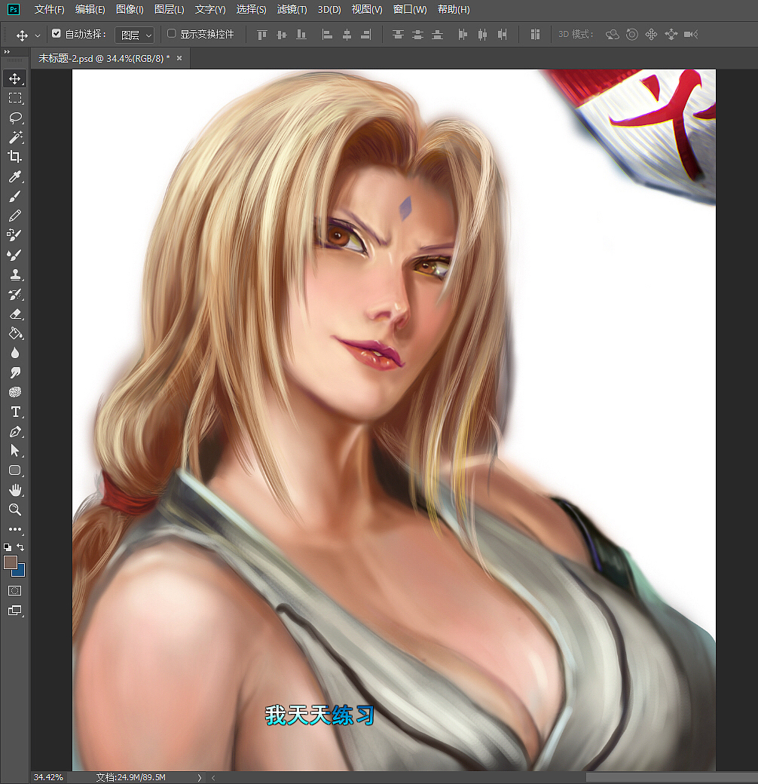
Task: Select the Clone Stamp tool
Action: click(x=14, y=274)
